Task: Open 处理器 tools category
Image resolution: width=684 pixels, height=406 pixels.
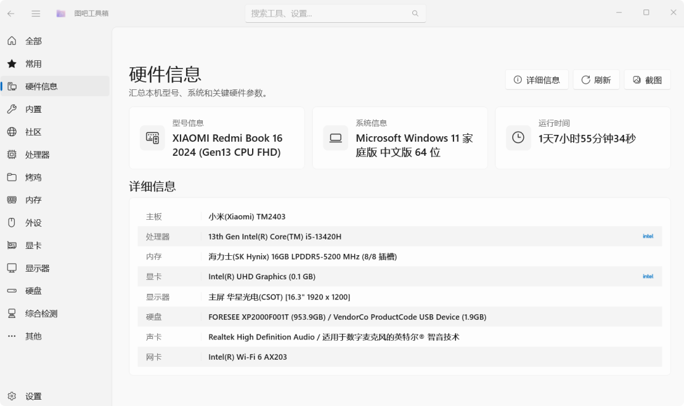Action: (55, 155)
